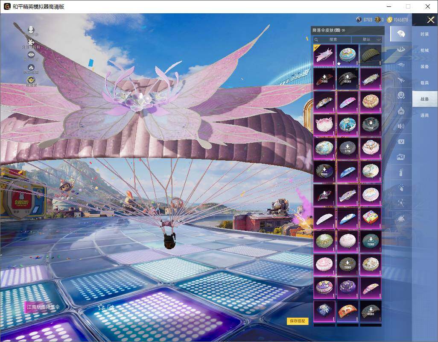
Task: Minimize the 和平精英模拟器高清版 window
Action: click(389, 6)
